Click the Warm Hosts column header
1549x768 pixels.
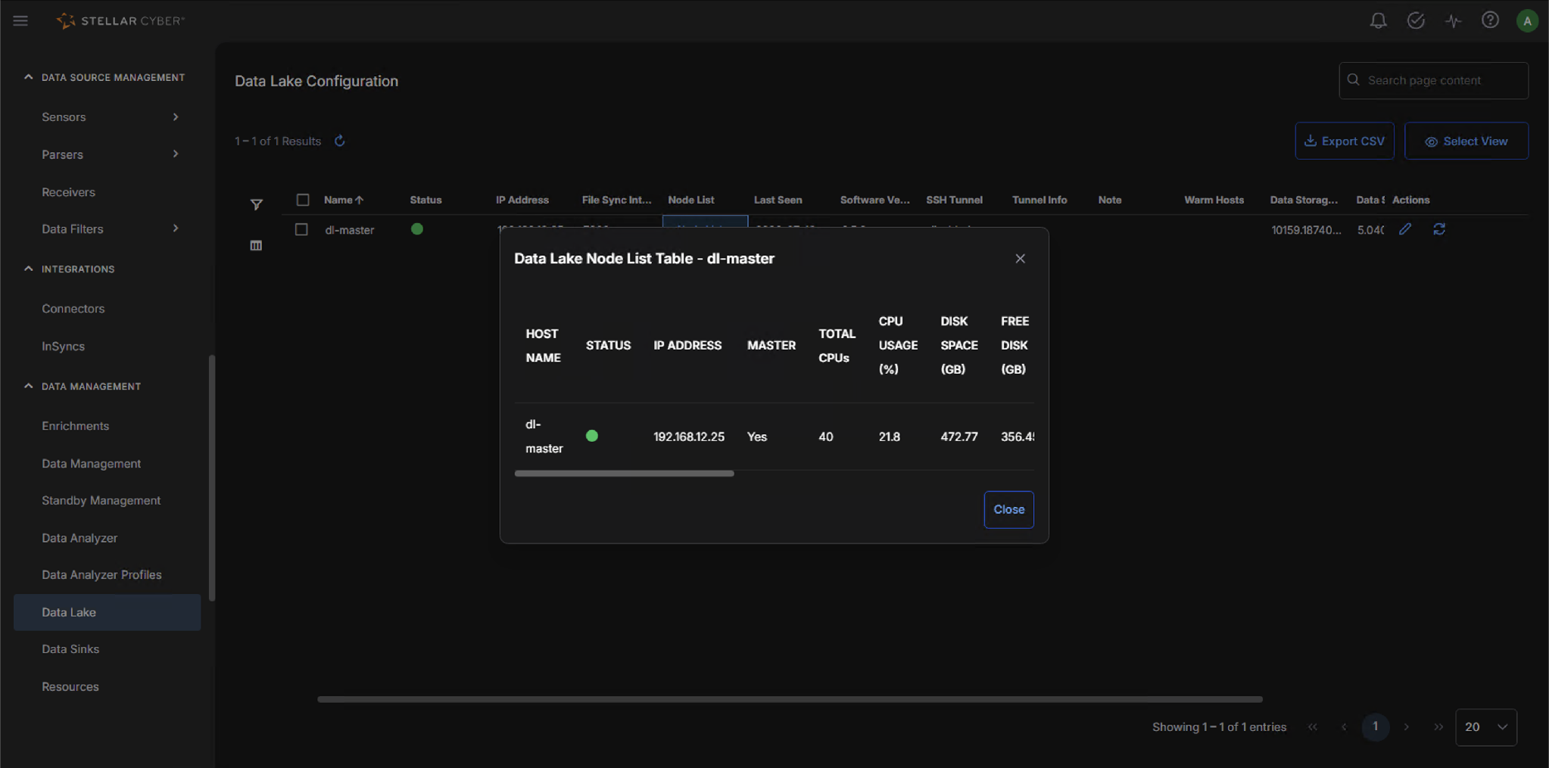1214,200
